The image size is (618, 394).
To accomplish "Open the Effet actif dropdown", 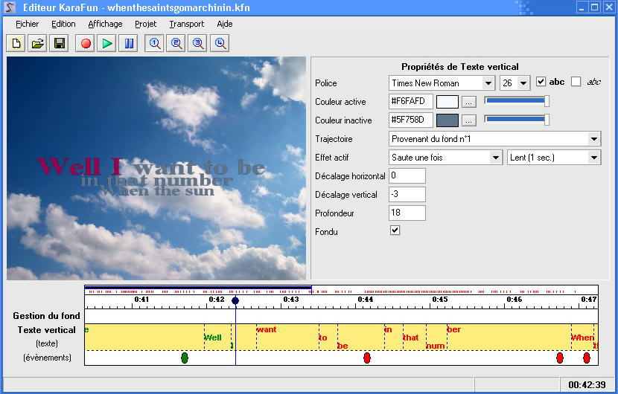I will [x=495, y=158].
